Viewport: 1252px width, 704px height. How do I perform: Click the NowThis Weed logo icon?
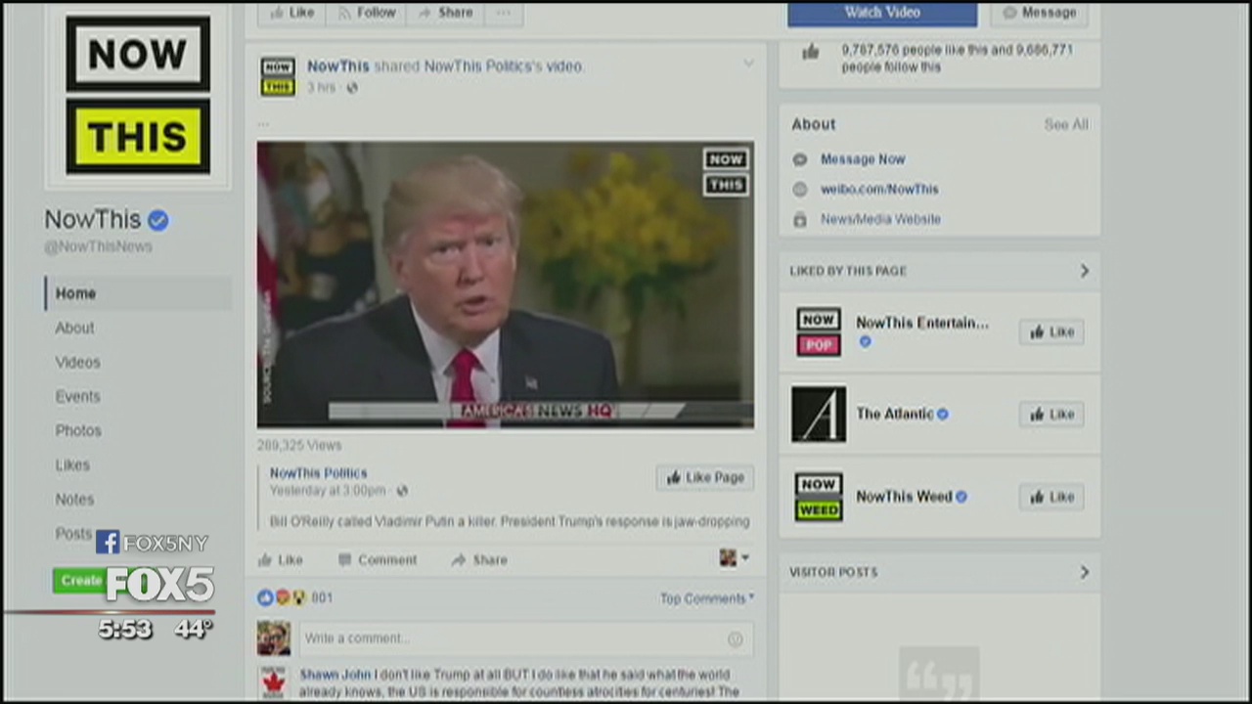tap(818, 497)
